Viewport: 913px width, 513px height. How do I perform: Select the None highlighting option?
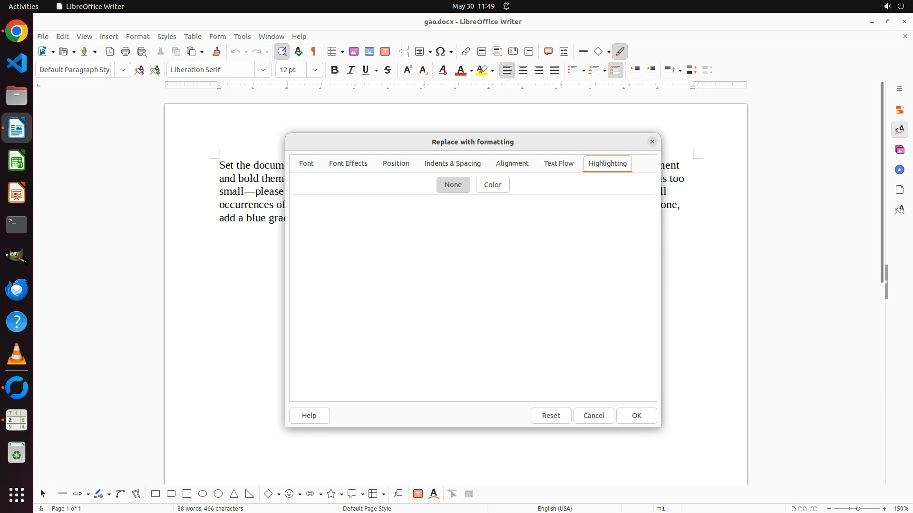pyautogui.click(x=453, y=185)
